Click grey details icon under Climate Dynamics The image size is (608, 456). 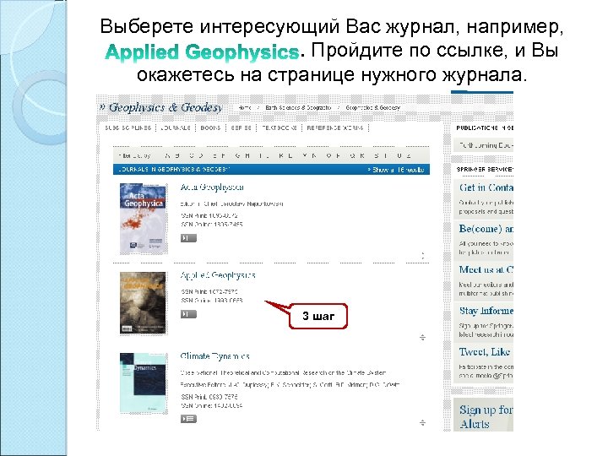(188, 419)
